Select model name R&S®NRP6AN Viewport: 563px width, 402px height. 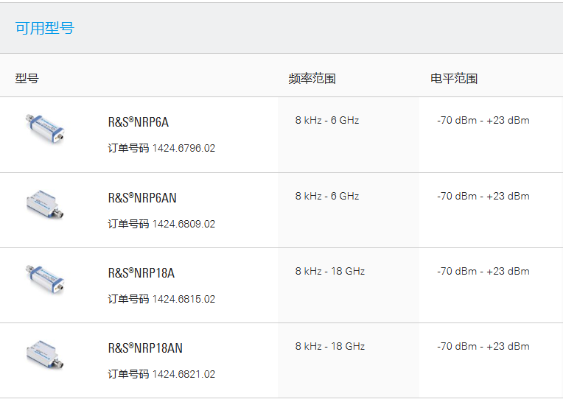(x=142, y=198)
